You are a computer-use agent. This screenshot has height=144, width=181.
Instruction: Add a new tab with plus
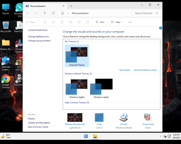71,6
